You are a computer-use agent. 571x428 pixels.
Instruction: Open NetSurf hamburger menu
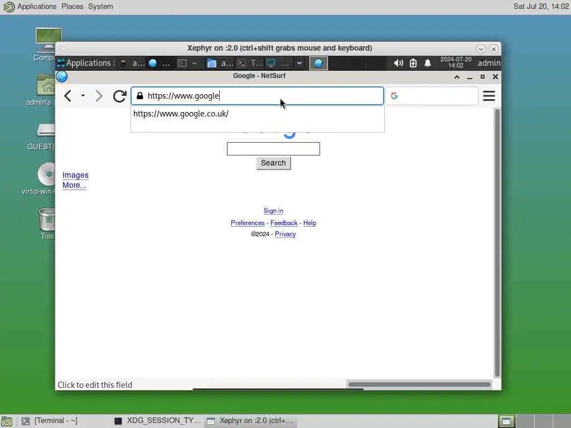click(488, 96)
